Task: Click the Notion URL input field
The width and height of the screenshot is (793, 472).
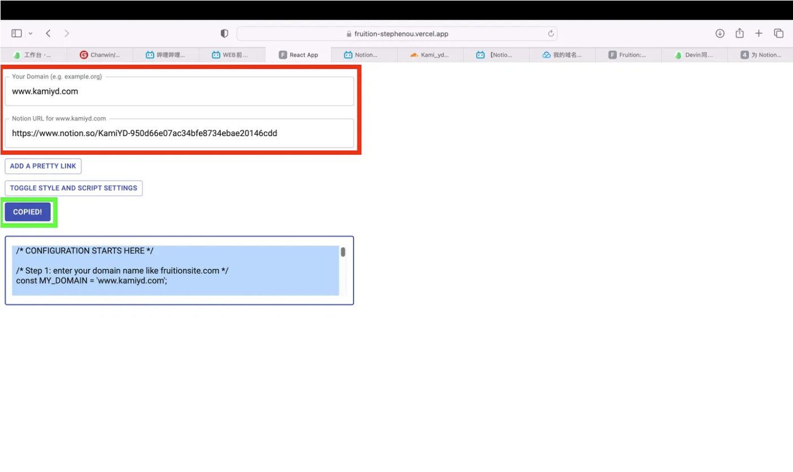Action: coord(179,134)
